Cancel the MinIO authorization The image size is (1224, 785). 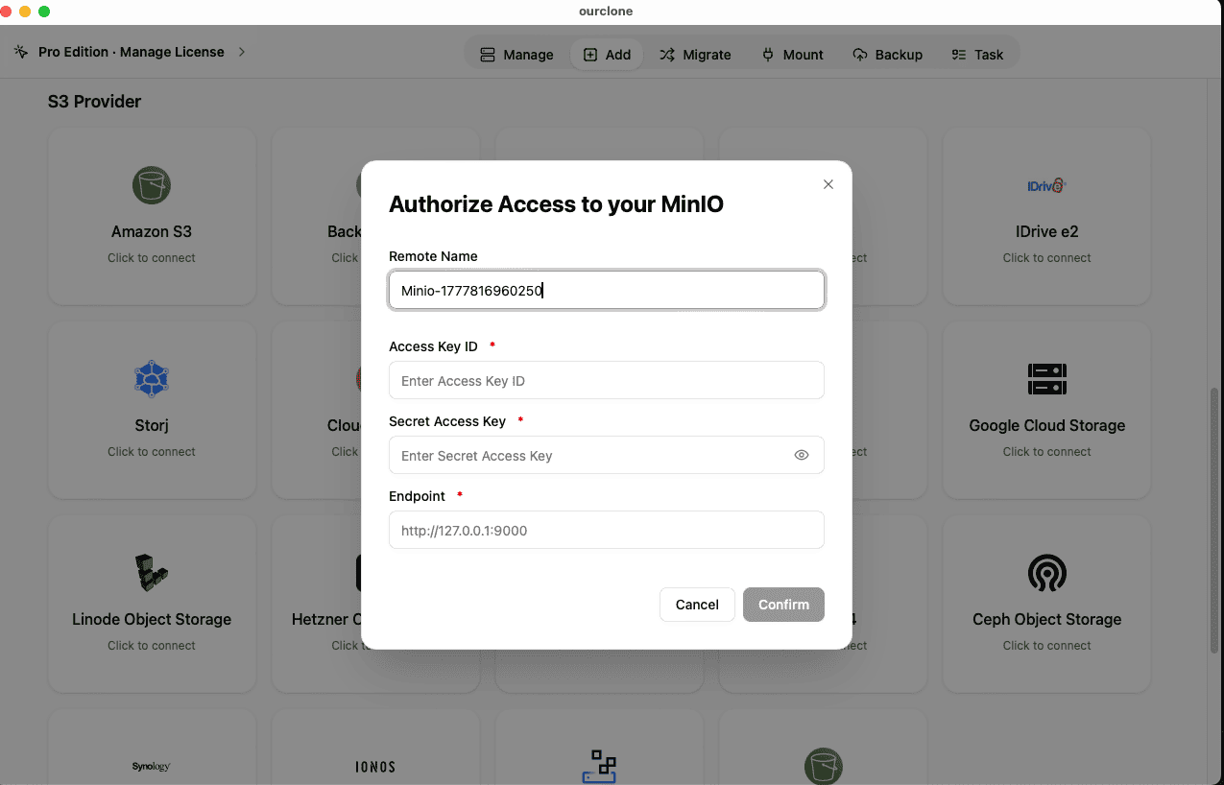point(697,605)
